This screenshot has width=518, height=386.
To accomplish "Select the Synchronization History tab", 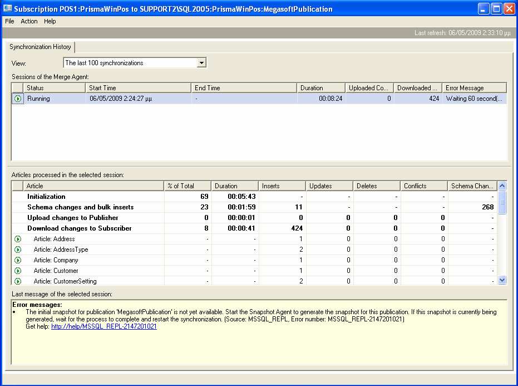I will tap(40, 47).
